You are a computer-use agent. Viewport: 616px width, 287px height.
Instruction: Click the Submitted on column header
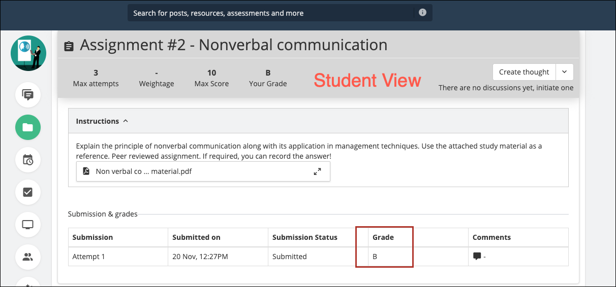click(x=196, y=237)
